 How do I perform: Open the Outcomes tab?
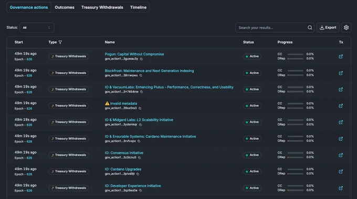tap(65, 7)
